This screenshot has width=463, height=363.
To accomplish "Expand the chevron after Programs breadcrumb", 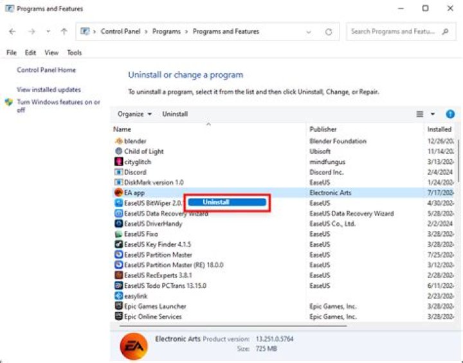I will pyautogui.click(x=186, y=32).
